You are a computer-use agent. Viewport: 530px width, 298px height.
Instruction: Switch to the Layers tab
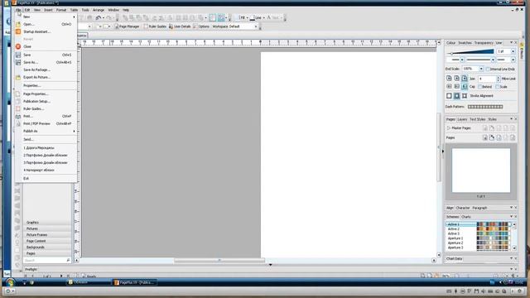point(462,119)
